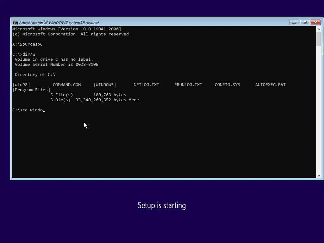Click the cmd.exe icon in title bar
324x243 pixels.
click(x=15, y=23)
